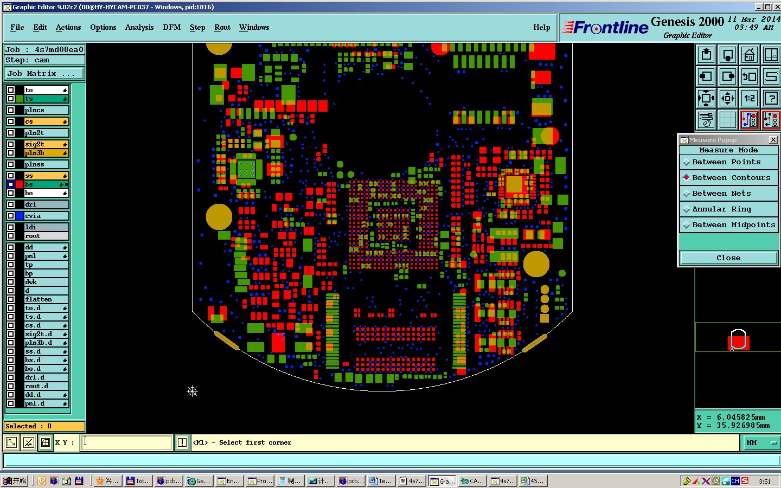
Task: Click the pan right view icon
Action: point(728,76)
